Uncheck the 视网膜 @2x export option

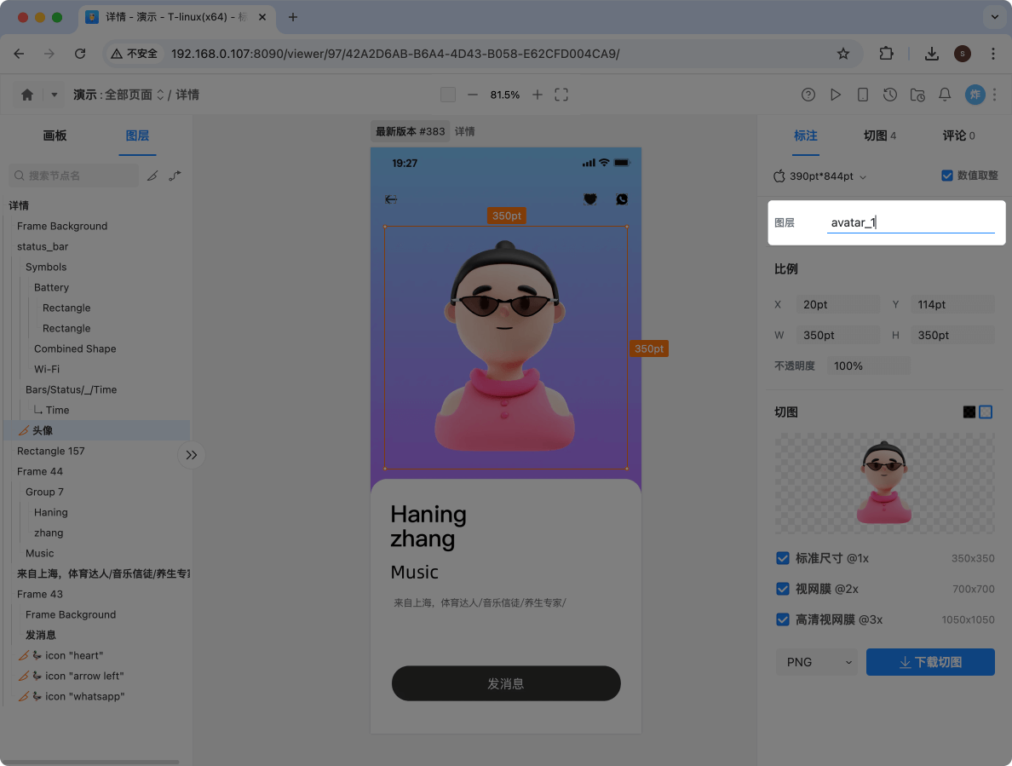coord(783,588)
